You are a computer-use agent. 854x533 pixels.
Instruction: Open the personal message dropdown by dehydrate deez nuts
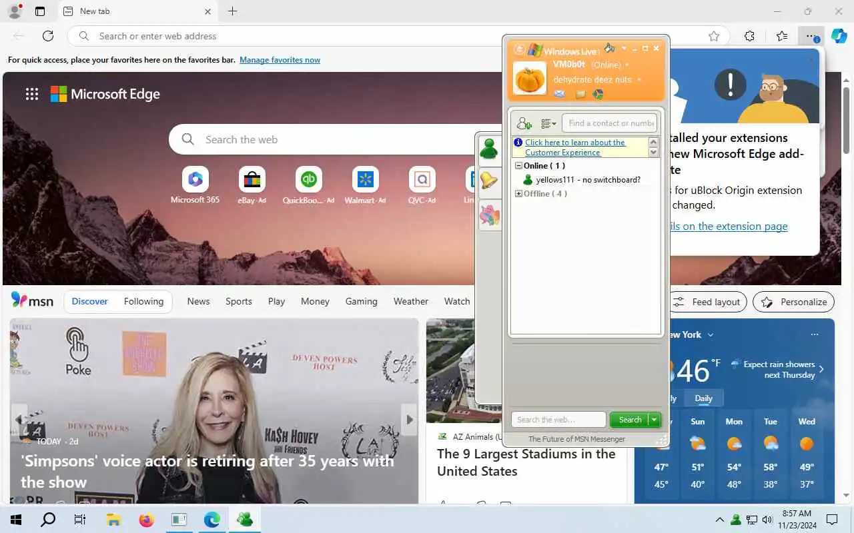pos(639,80)
